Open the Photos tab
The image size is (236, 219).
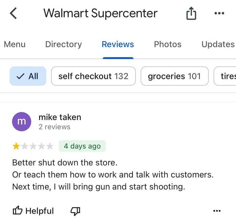click(168, 44)
